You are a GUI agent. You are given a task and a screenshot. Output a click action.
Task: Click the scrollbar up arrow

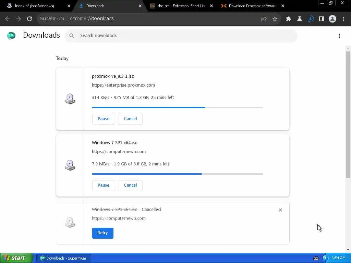pyautogui.click(x=348, y=49)
